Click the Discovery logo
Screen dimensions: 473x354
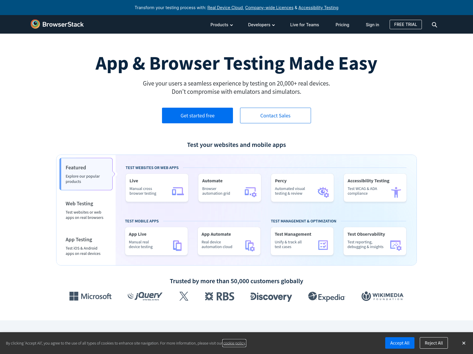271,297
